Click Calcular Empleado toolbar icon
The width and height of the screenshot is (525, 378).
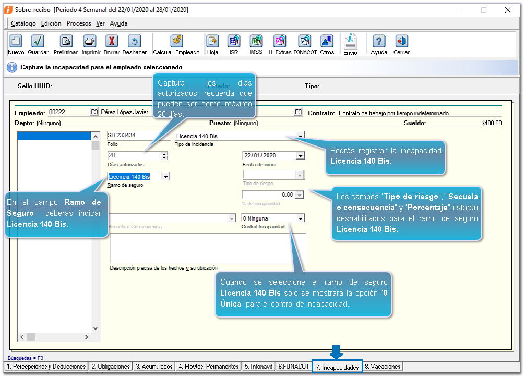coord(176,42)
